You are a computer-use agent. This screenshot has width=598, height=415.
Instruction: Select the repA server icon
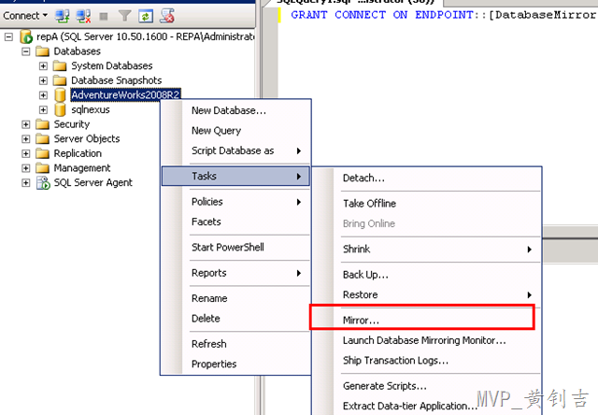pyautogui.click(x=26, y=36)
